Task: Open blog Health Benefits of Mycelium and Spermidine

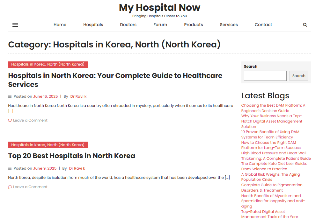Action: [273, 201]
